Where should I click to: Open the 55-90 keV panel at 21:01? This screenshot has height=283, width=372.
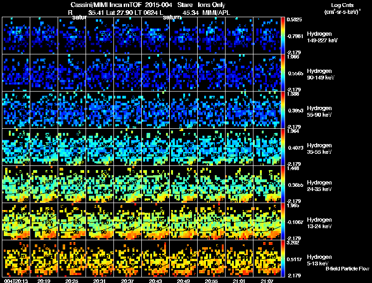coord(239,110)
